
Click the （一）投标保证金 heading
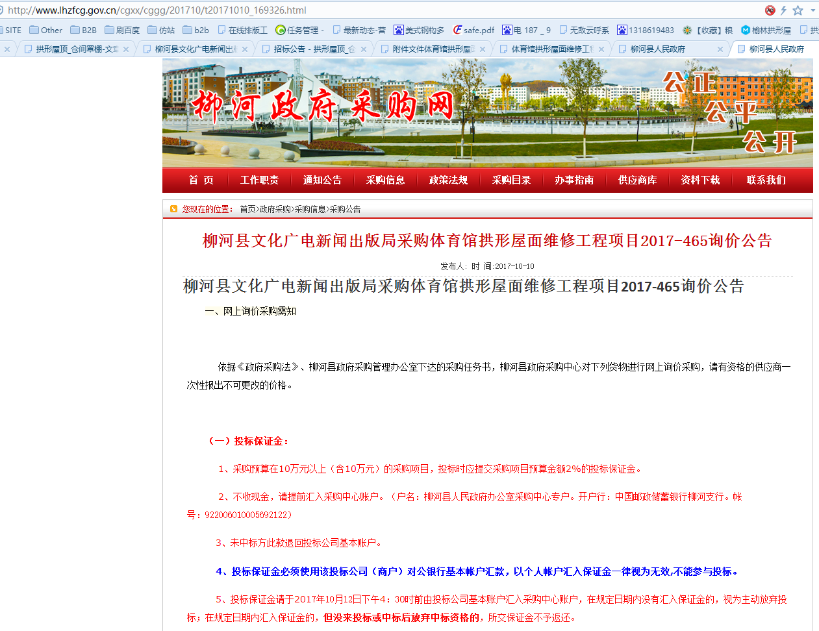pos(248,441)
